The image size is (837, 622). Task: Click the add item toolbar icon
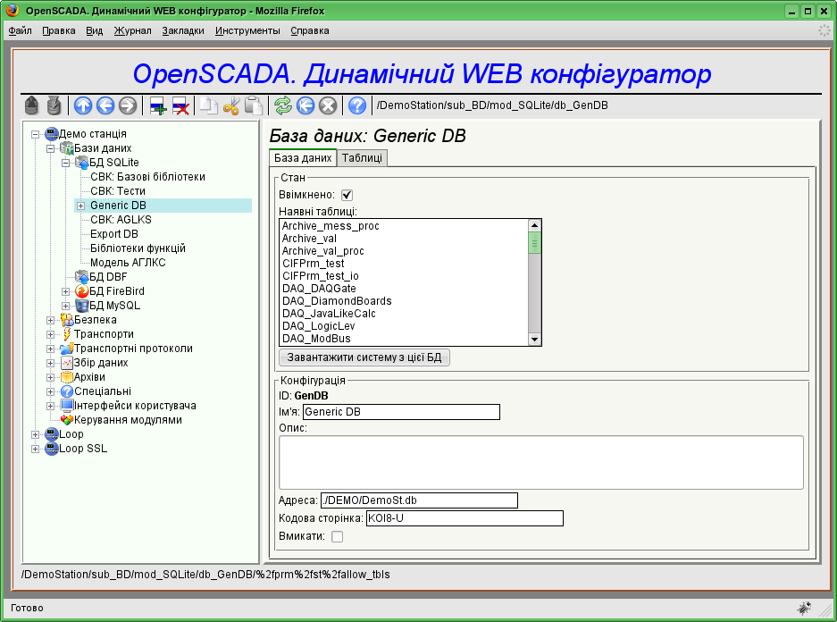pos(158,105)
